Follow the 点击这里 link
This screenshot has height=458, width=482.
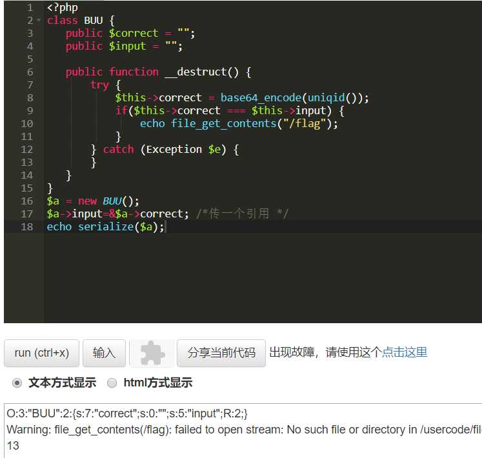[x=405, y=352]
